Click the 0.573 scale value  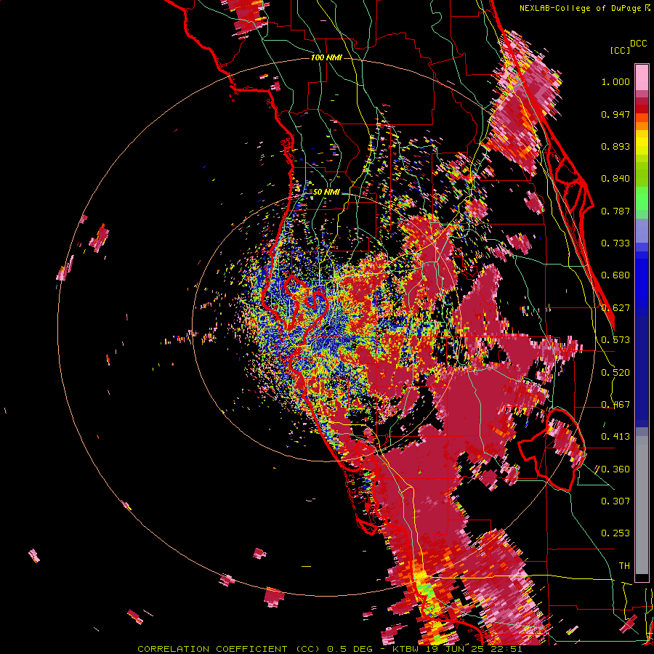(615, 340)
